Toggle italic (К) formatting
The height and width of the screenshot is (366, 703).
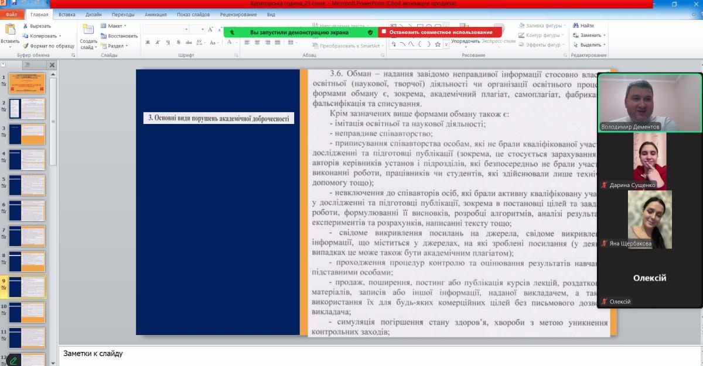point(158,42)
